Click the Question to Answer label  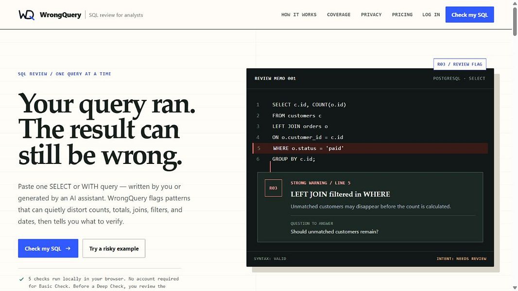click(312, 224)
